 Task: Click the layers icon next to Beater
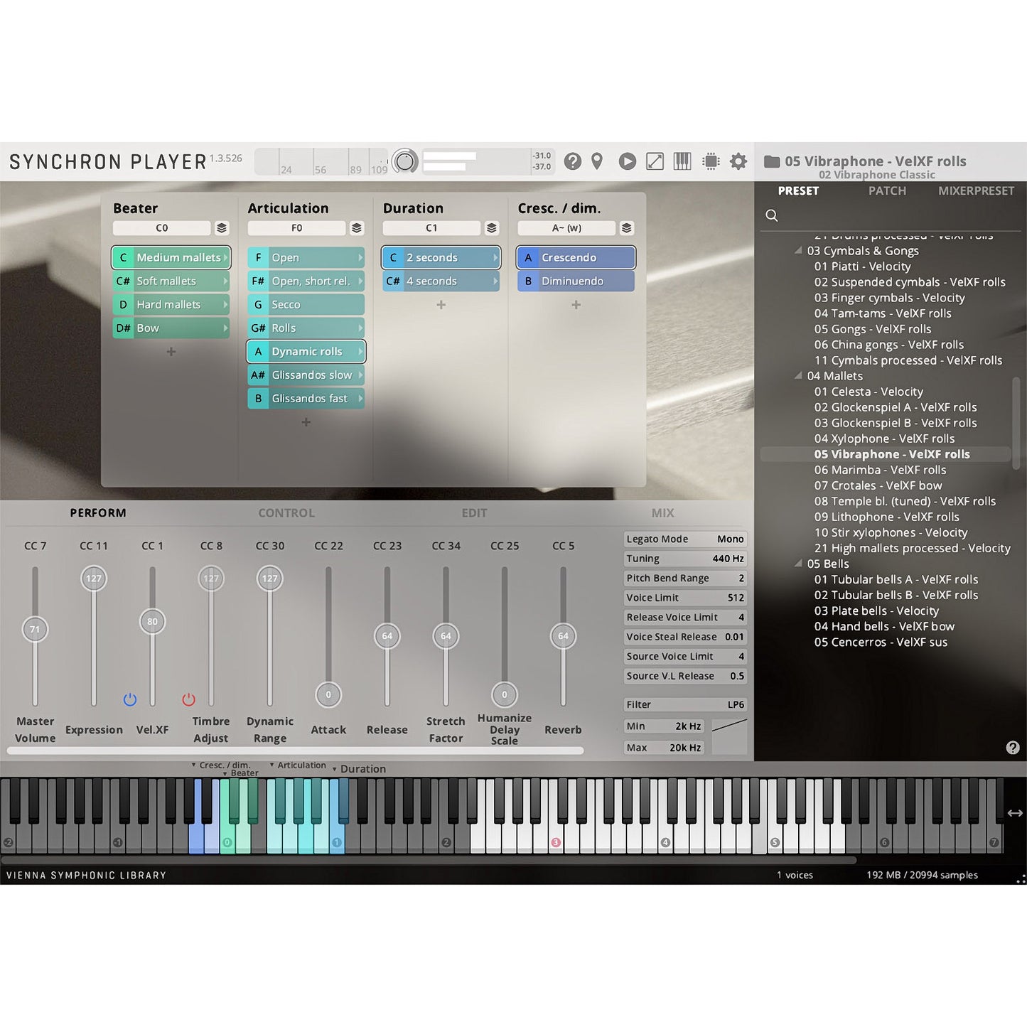click(x=222, y=228)
